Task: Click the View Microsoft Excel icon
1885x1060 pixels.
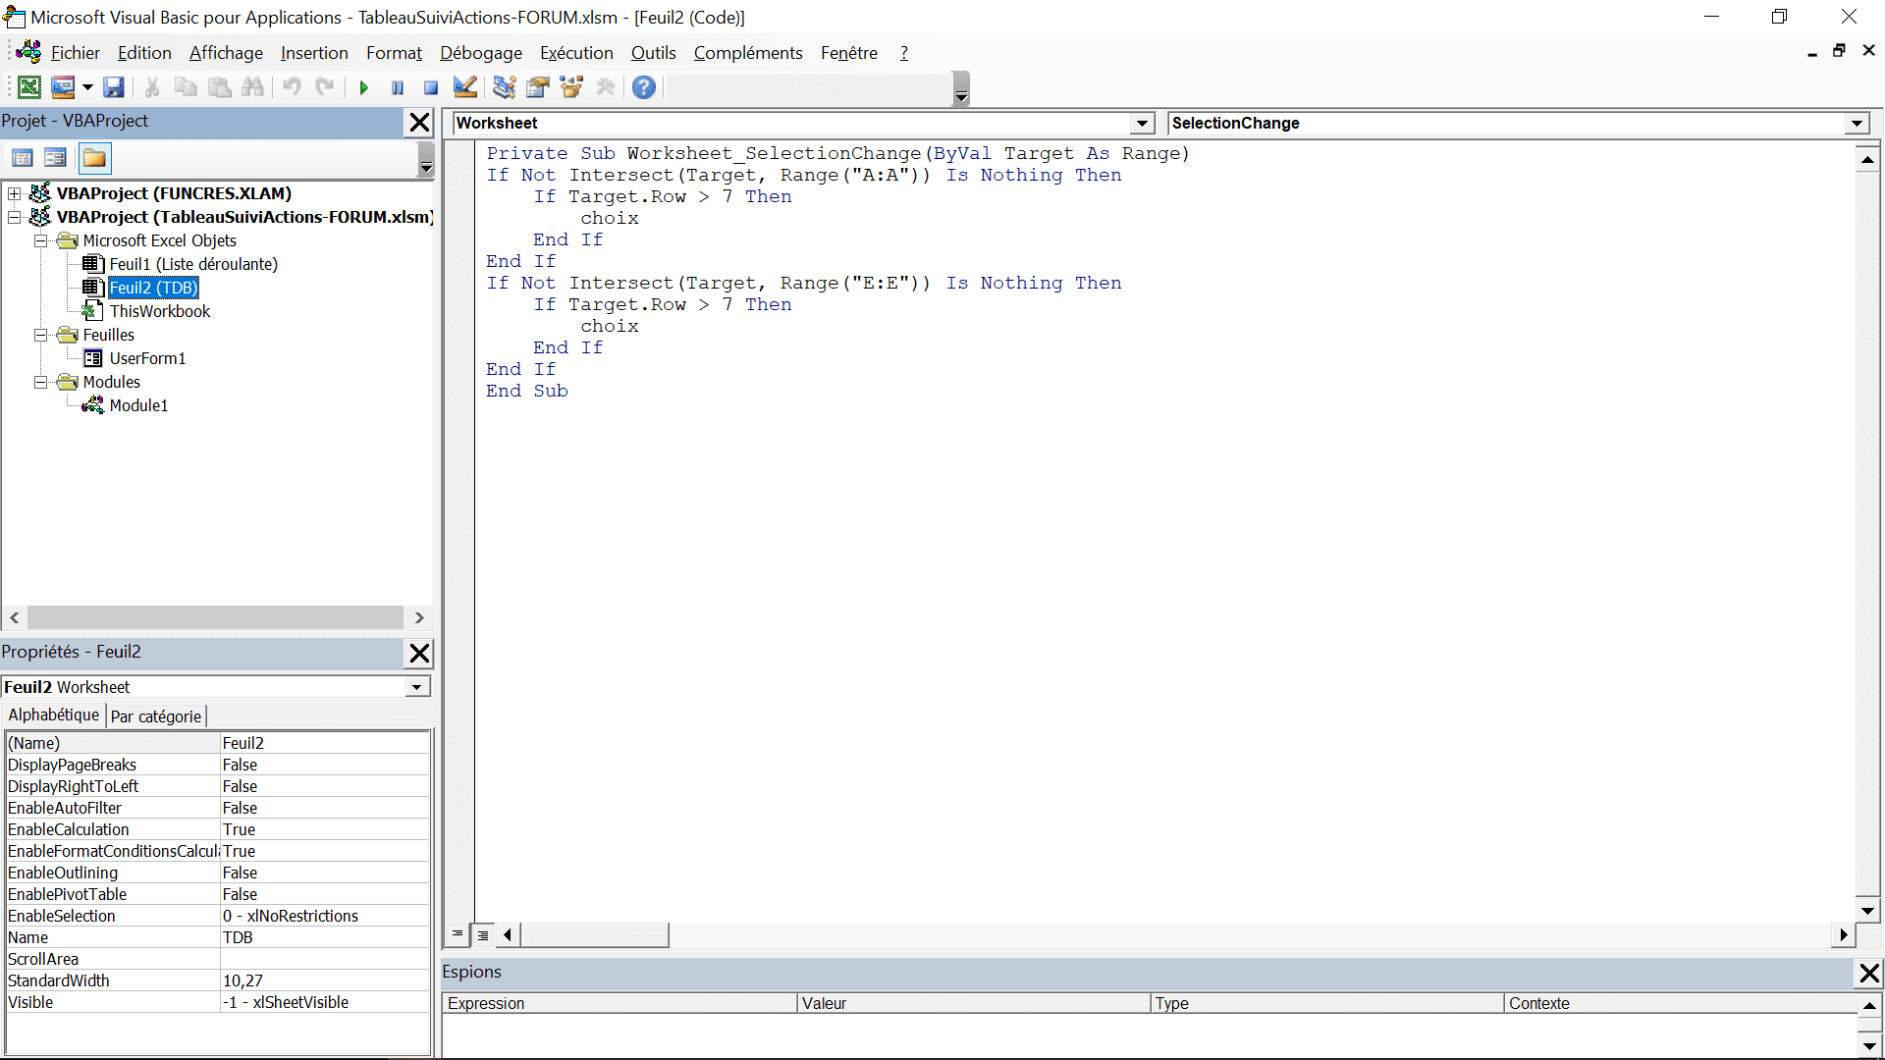Action: tap(29, 87)
